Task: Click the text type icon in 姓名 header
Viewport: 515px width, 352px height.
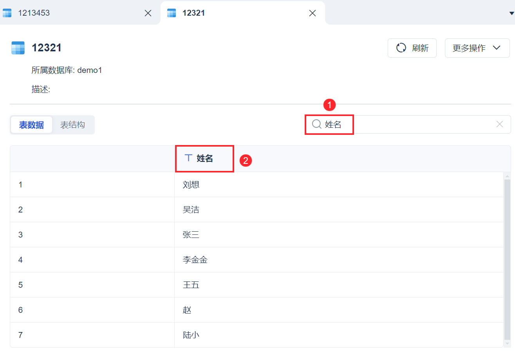Action: [188, 158]
